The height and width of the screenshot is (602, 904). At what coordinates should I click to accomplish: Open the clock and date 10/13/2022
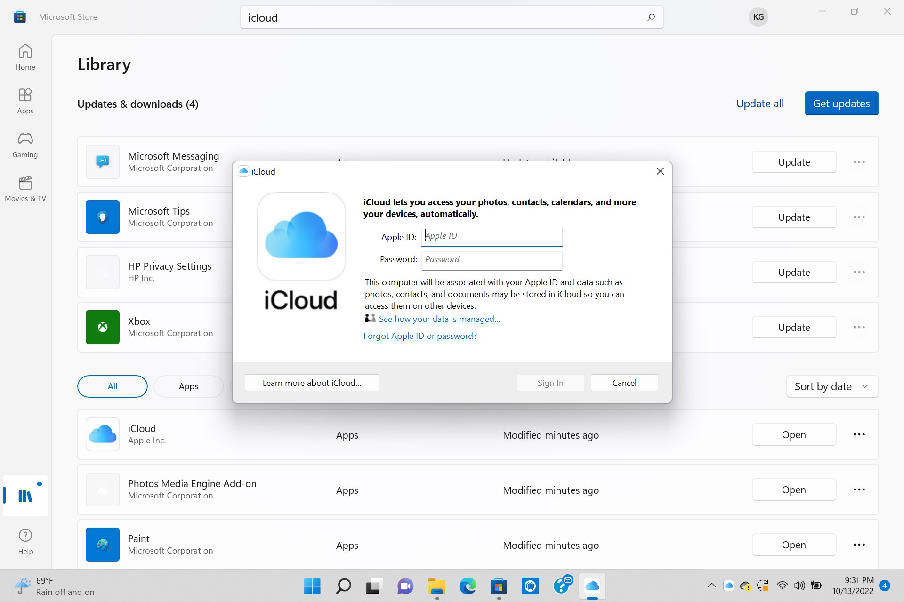point(853,586)
